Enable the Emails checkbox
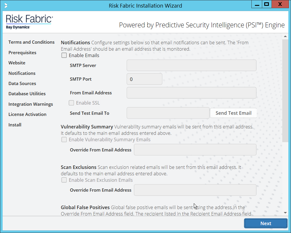Viewport: 291px width, 233px height. 64,55
